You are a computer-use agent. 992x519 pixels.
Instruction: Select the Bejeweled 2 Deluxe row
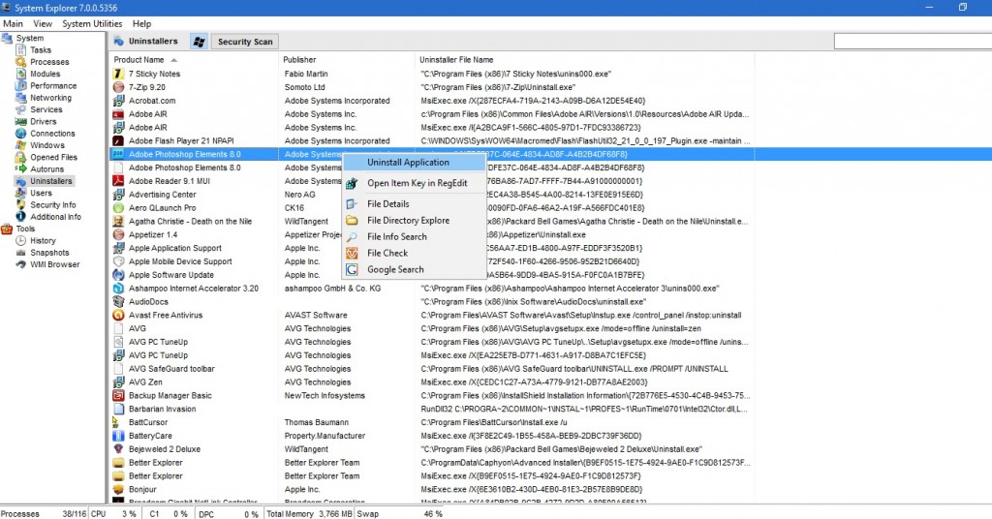tap(431, 449)
